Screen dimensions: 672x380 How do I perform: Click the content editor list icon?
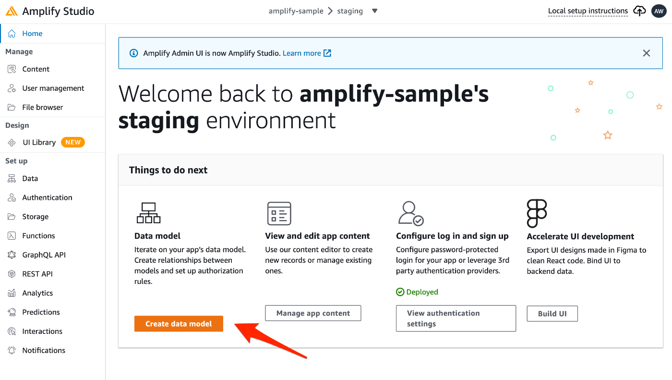(279, 213)
